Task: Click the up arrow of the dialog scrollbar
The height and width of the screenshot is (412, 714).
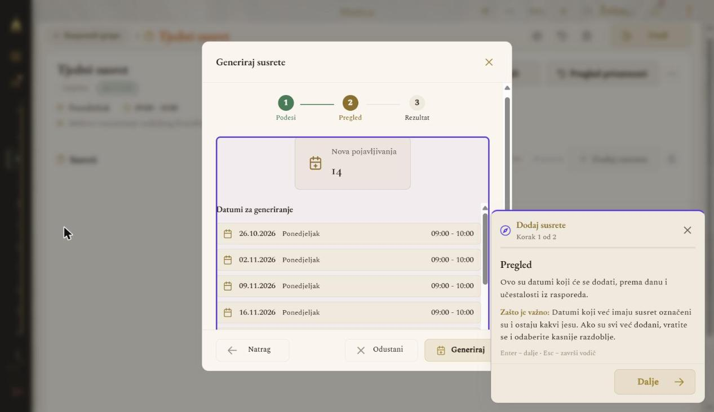Action: coord(507,88)
